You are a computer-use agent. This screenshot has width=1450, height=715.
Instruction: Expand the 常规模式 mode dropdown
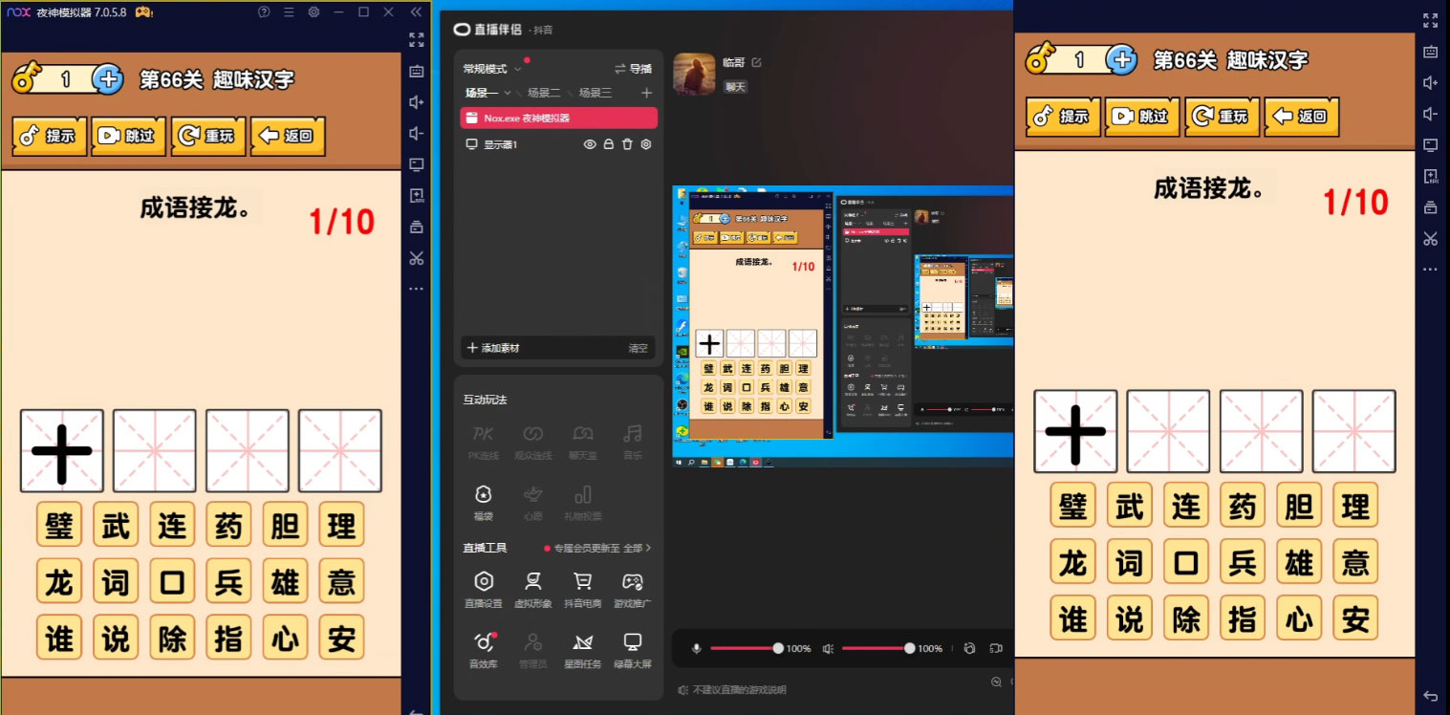pyautogui.click(x=518, y=69)
